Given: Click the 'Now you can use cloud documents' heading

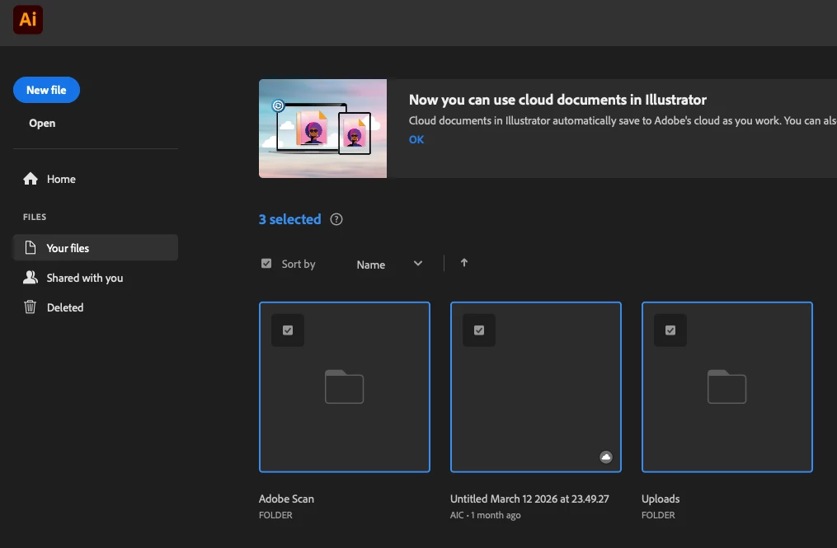Looking at the screenshot, I should click(x=557, y=100).
